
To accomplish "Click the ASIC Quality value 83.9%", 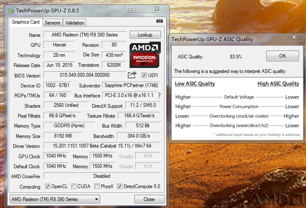I will (x=236, y=57).
